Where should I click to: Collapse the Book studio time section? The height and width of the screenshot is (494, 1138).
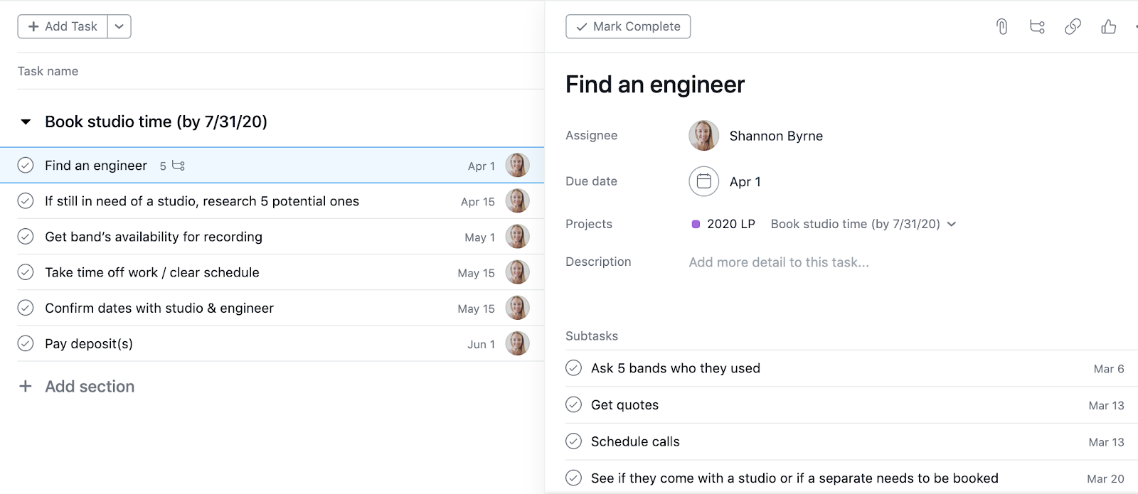tap(26, 122)
